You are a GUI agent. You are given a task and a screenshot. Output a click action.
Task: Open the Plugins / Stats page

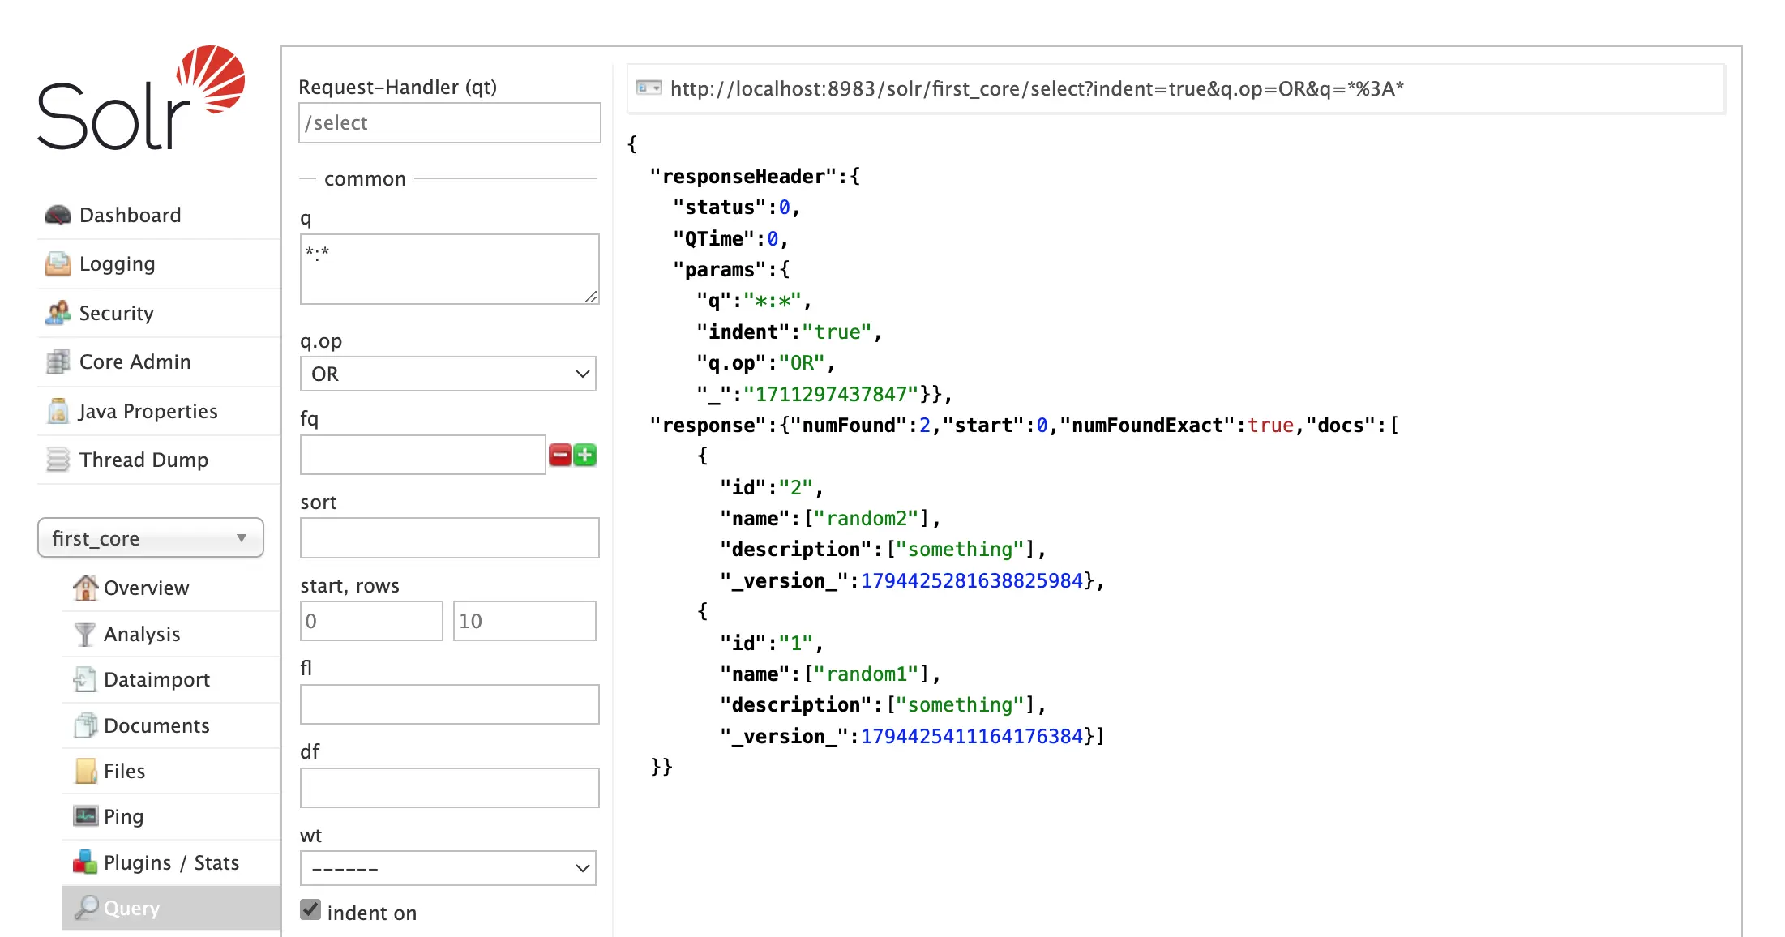tap(171, 862)
